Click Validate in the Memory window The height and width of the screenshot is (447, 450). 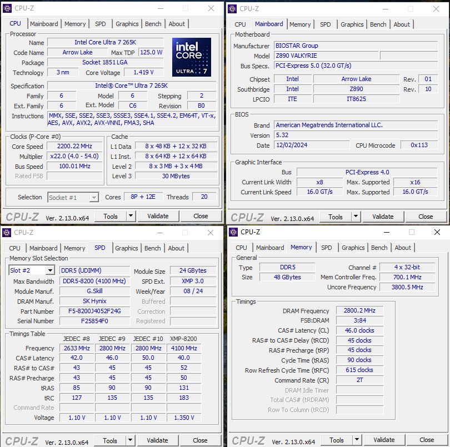[x=384, y=440]
